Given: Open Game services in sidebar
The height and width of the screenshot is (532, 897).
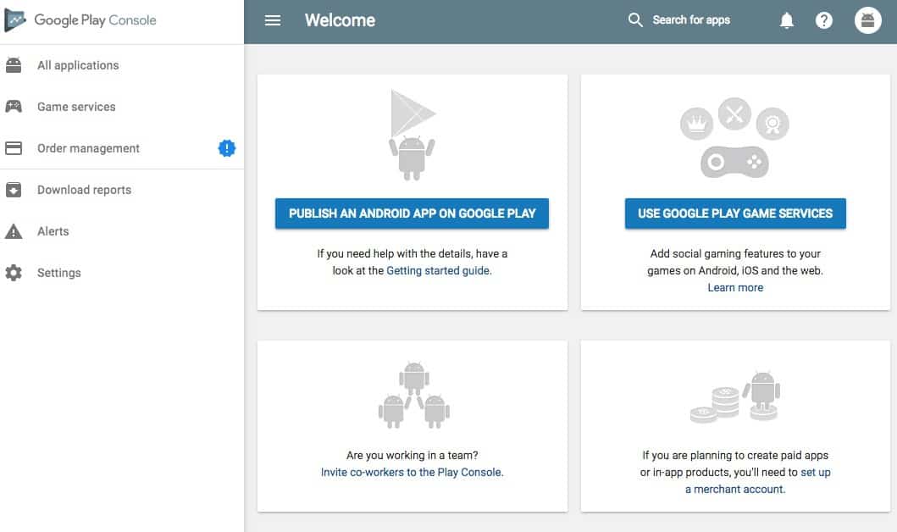Looking at the screenshot, I should pos(122,107).
